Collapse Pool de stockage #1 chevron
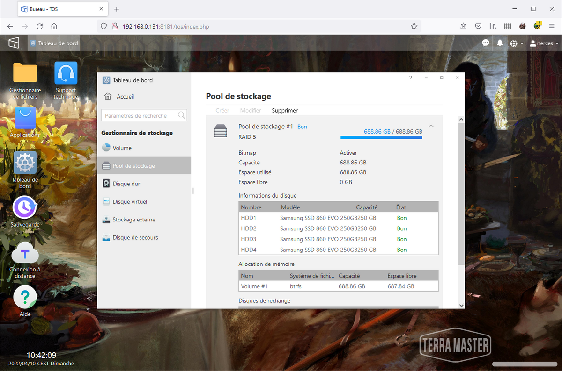The image size is (562, 371). (x=431, y=126)
